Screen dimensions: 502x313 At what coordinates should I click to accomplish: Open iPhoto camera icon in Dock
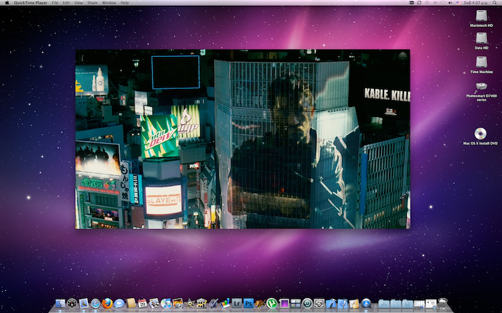(178, 303)
